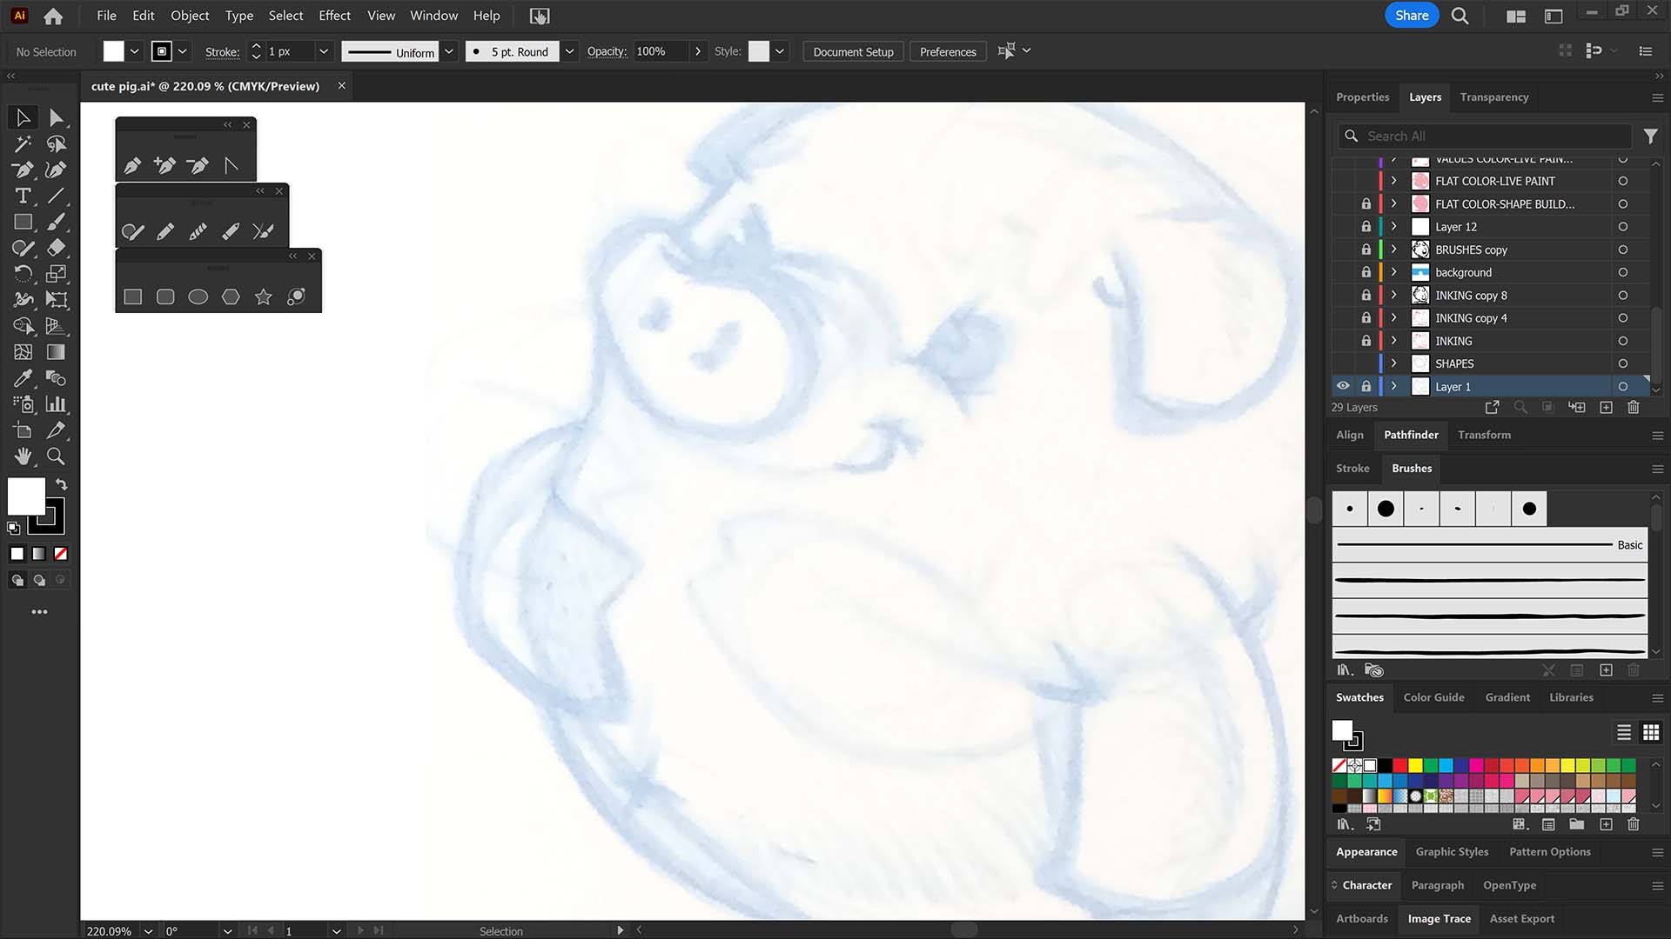Select the Direct Selection tool
This screenshot has height=939, width=1671.
56,117
